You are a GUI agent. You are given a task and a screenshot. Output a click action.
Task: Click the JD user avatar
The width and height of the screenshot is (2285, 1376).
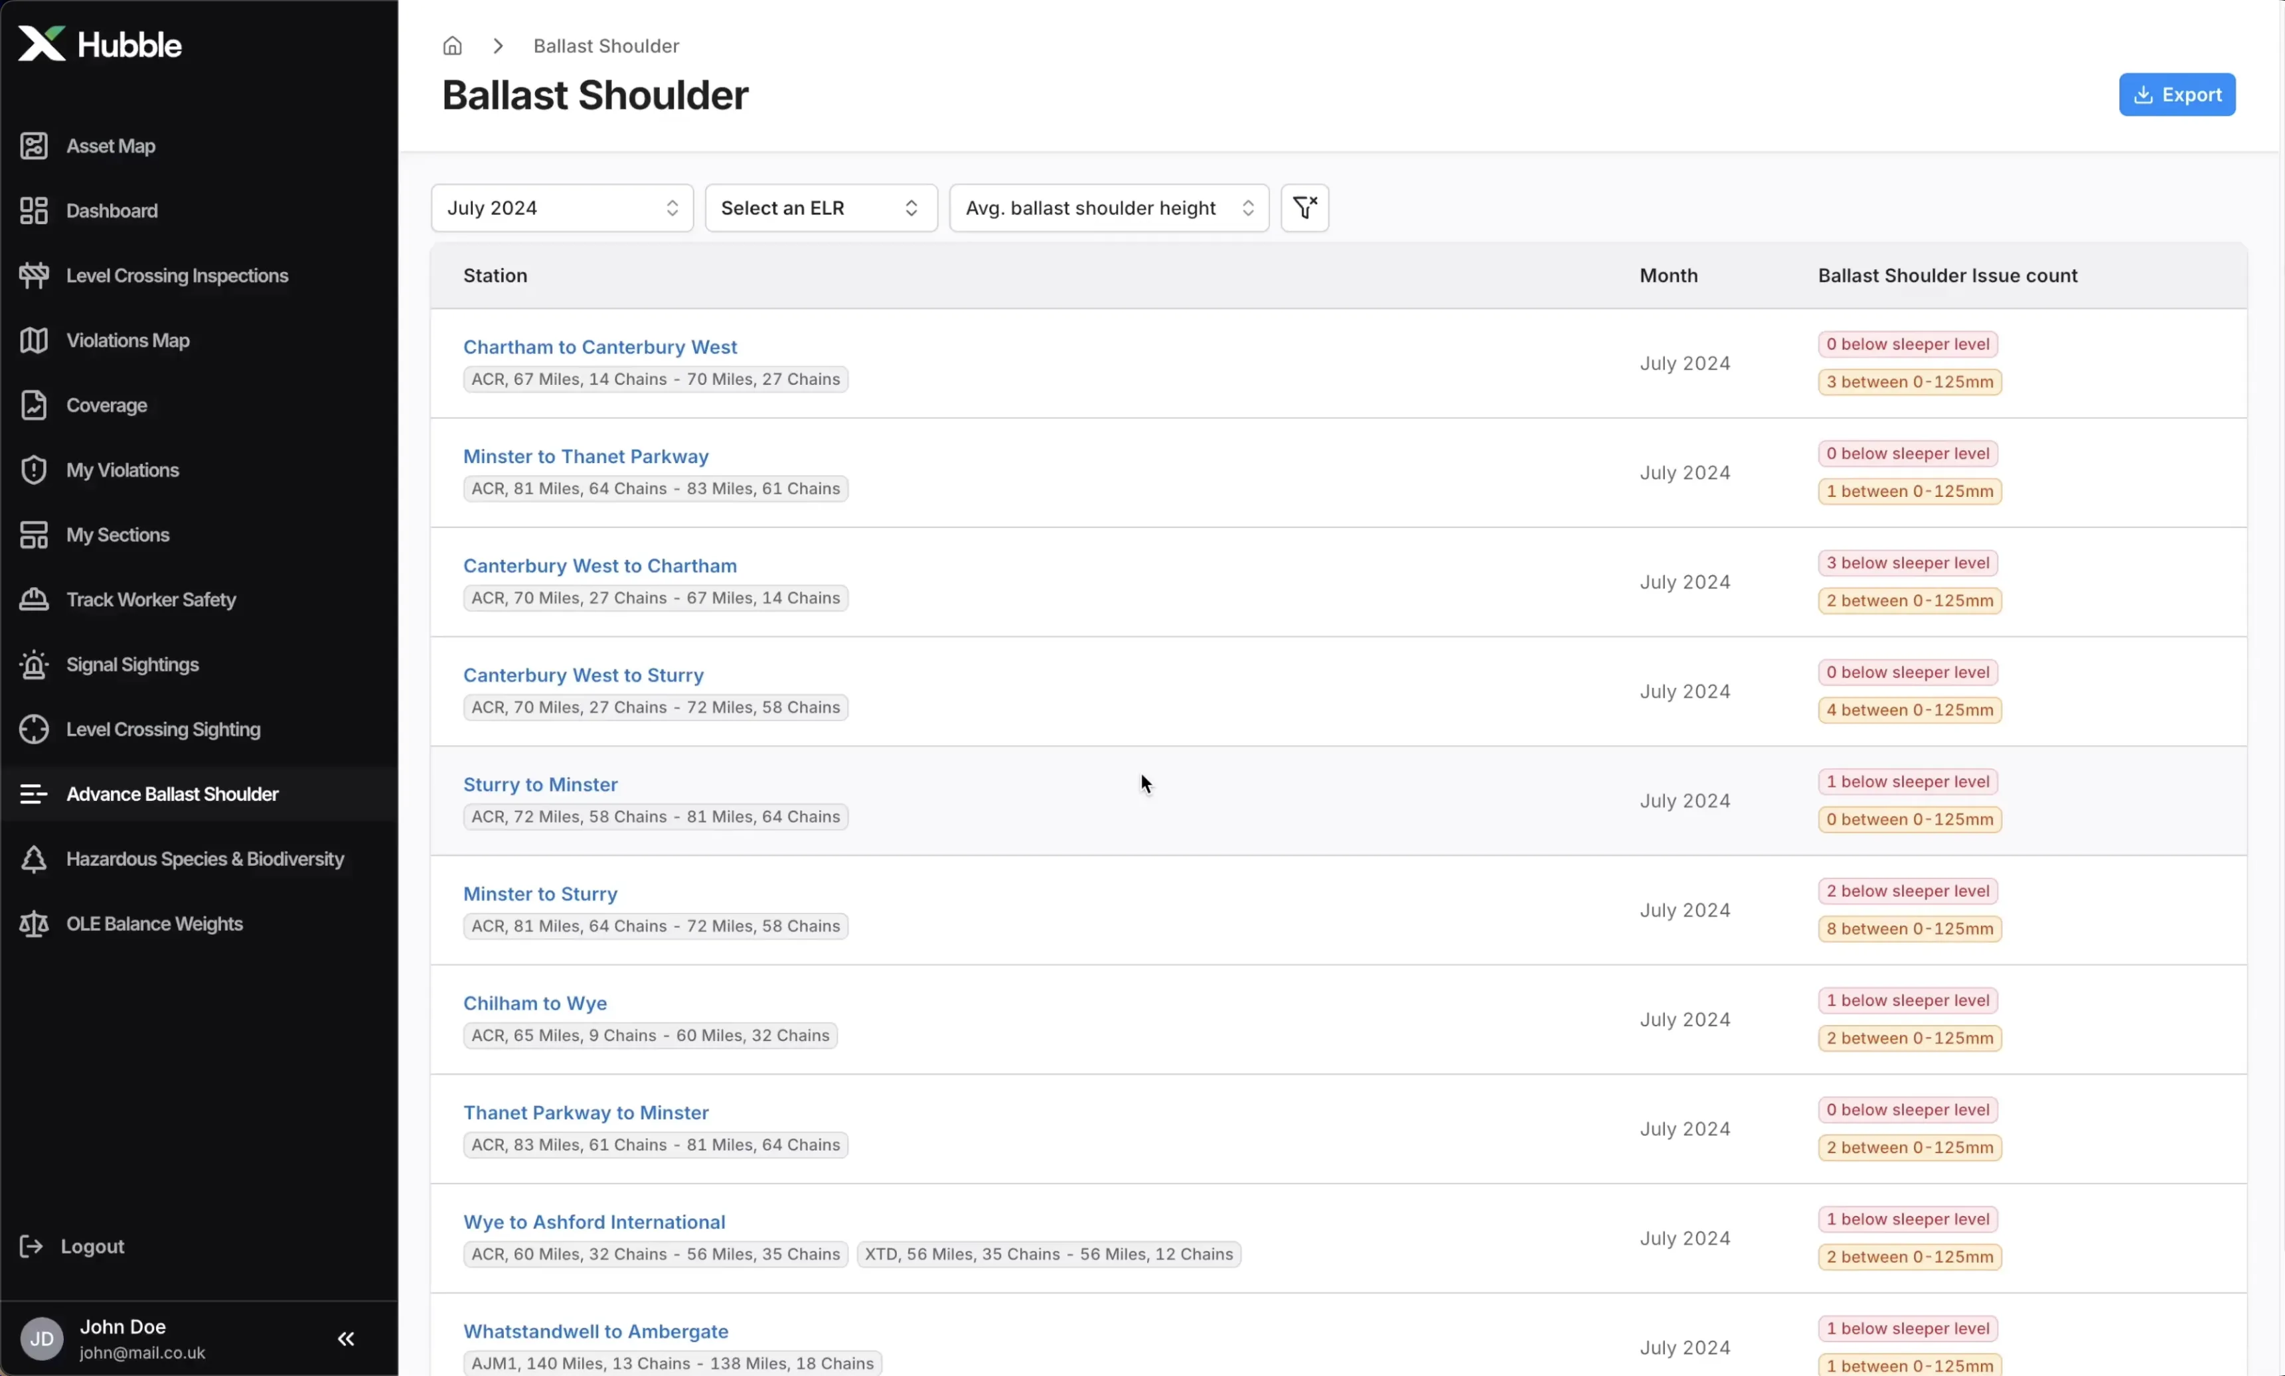click(x=42, y=1338)
